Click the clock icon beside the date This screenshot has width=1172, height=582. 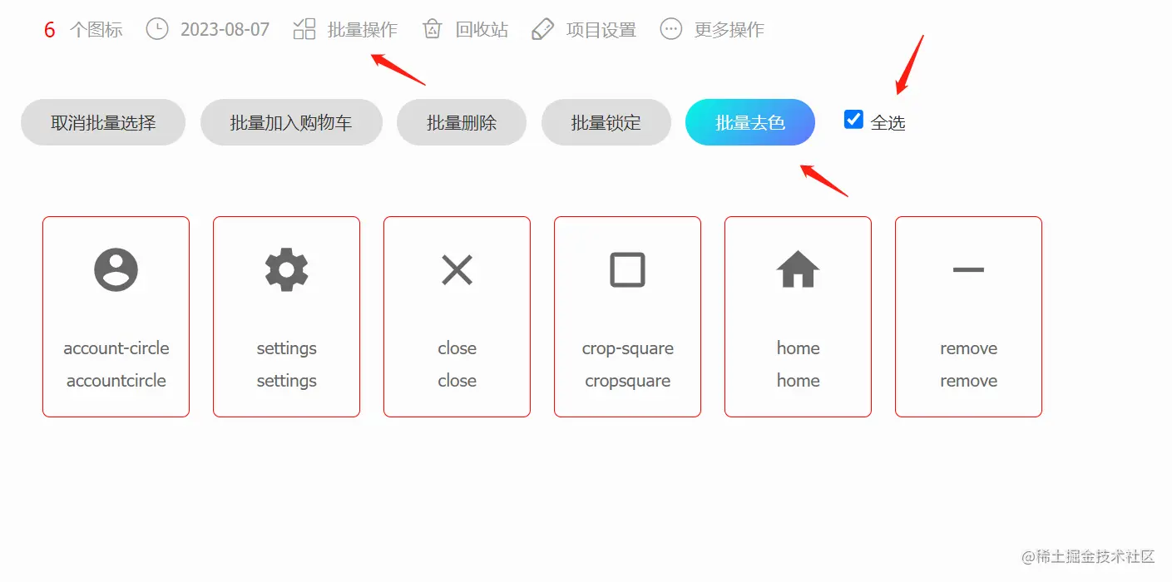[156, 29]
